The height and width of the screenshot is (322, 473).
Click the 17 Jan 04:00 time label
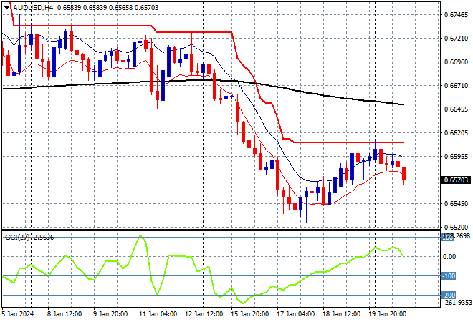[295, 314]
